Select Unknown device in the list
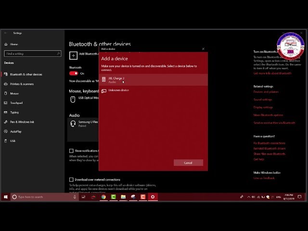The image size is (308, 231). coord(153,90)
